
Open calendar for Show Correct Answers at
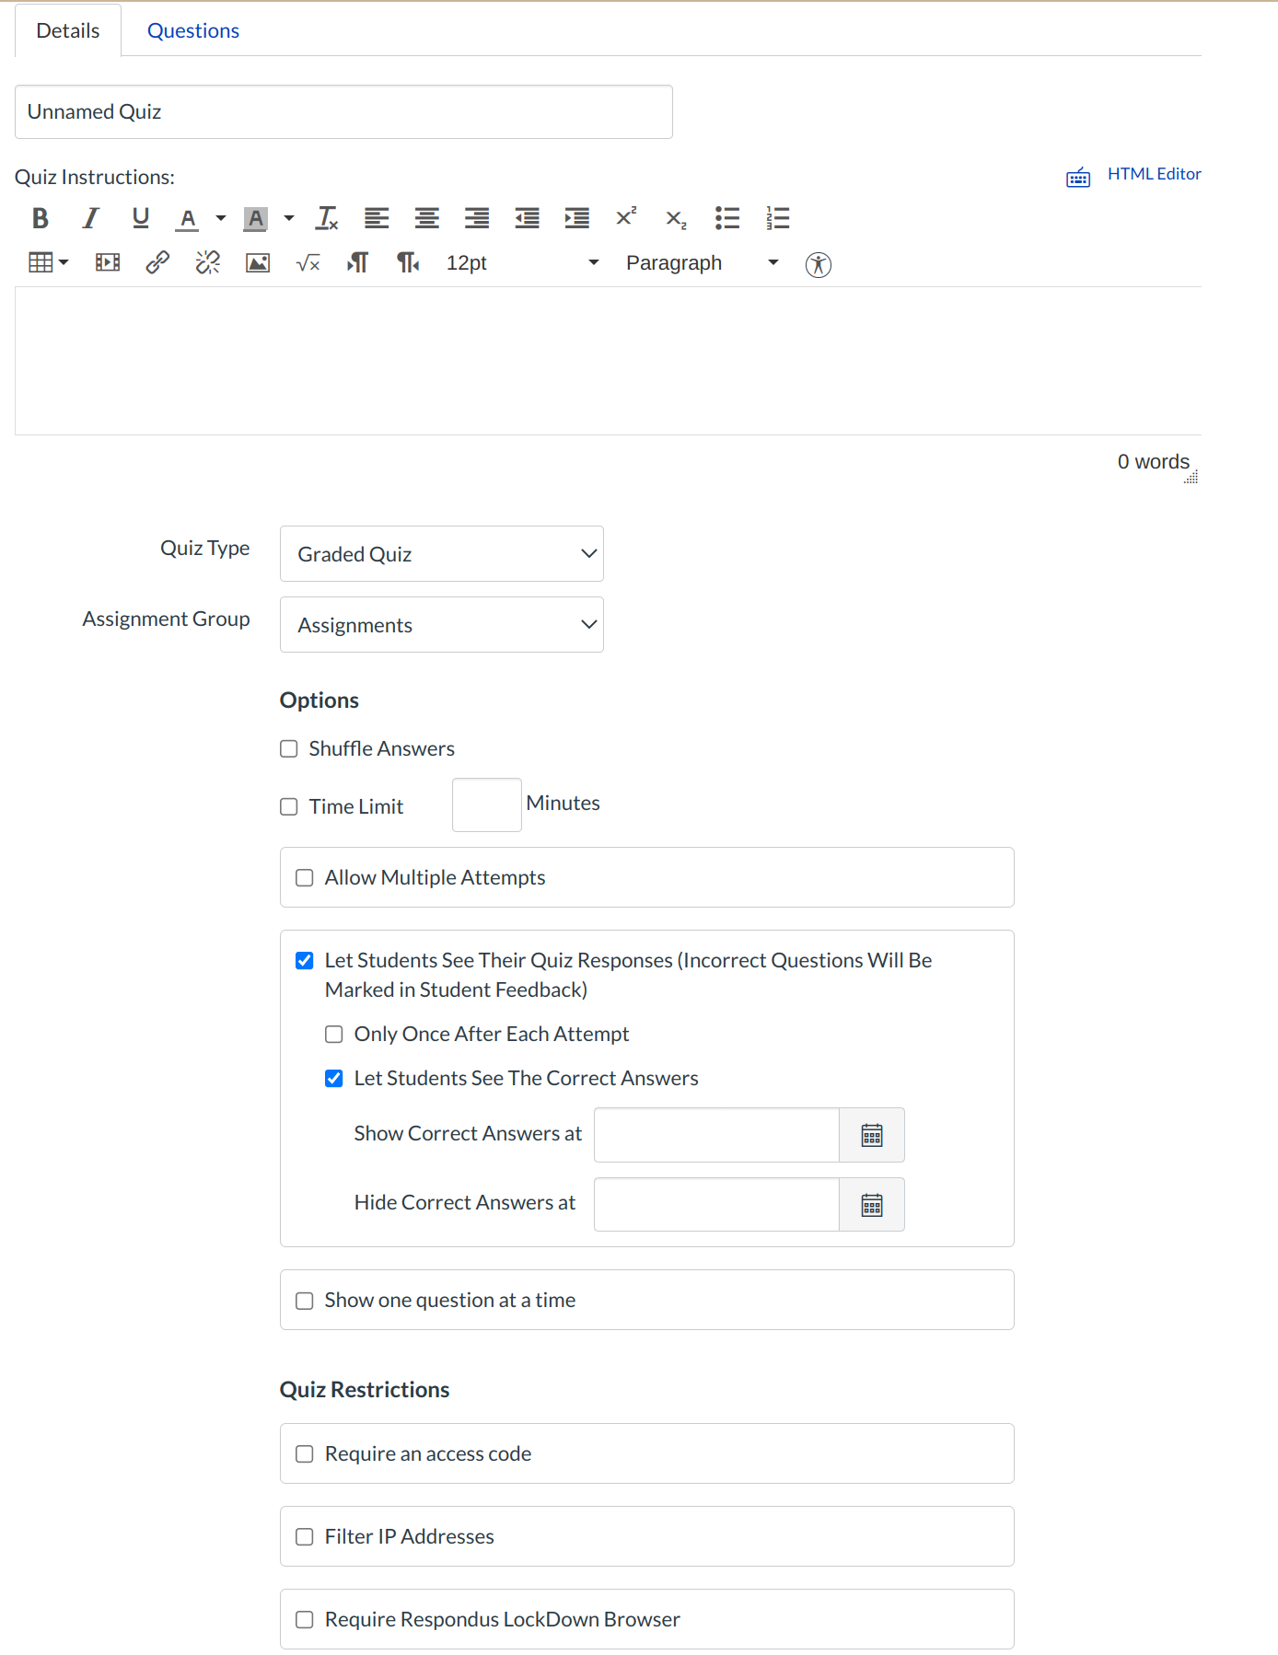871,1135
